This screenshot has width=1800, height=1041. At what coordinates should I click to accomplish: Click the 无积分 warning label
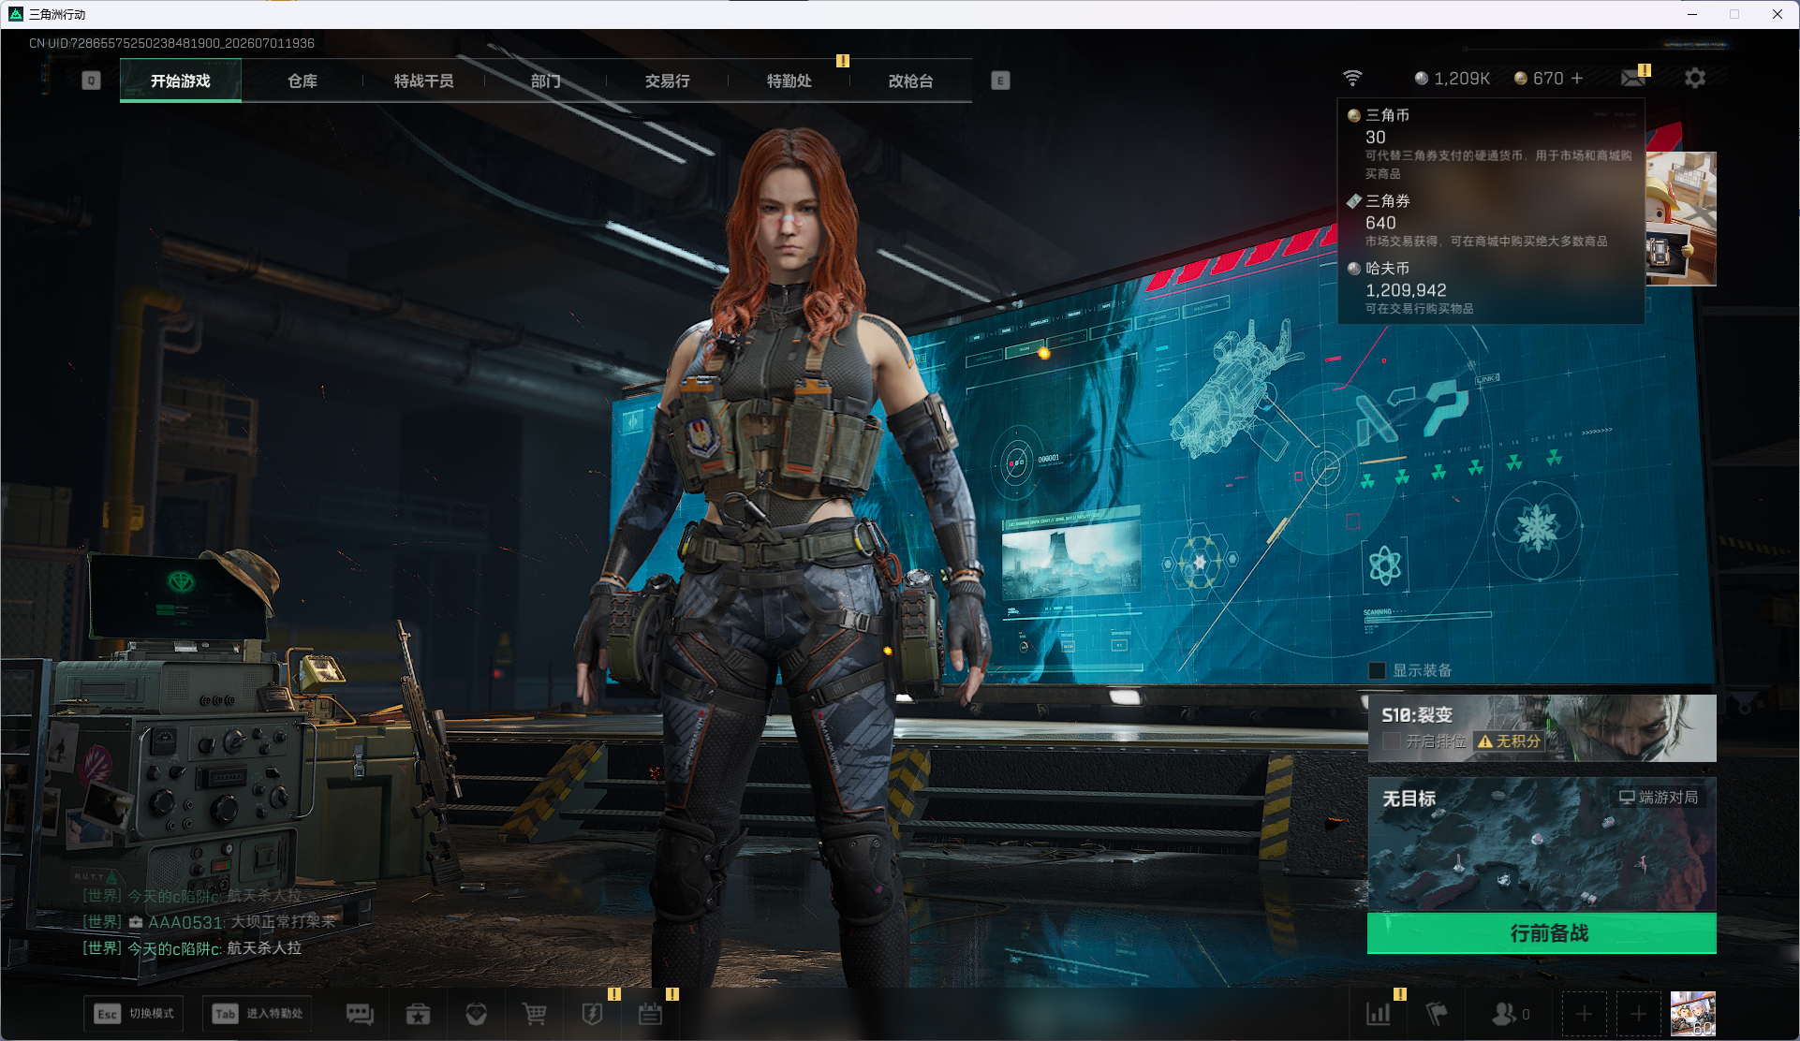coord(1509,741)
